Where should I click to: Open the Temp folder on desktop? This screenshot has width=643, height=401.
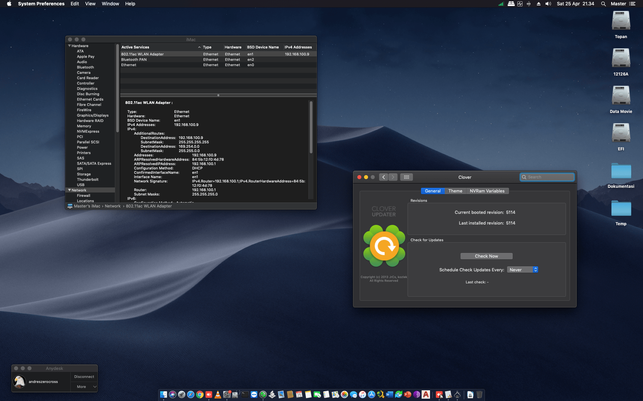point(621,208)
